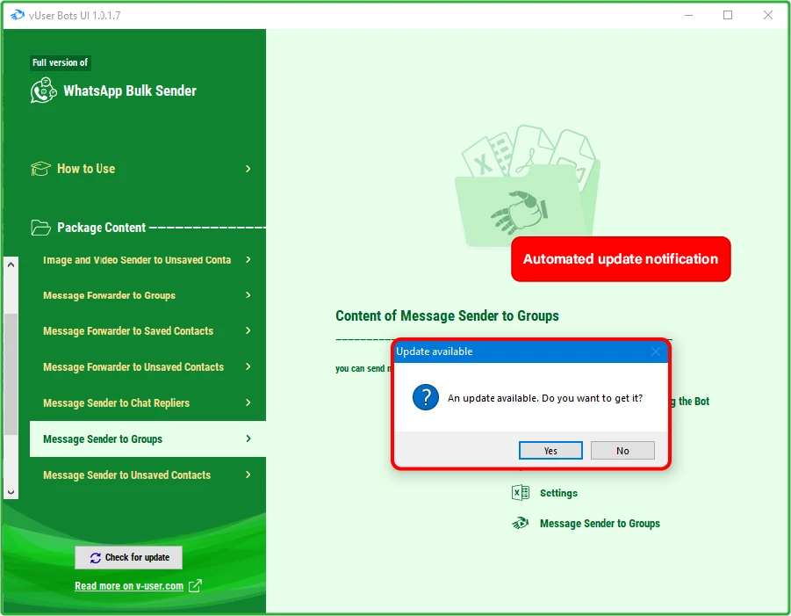
Task: Click the WhatsApp Bulk Sender title text
Action: [x=130, y=91]
